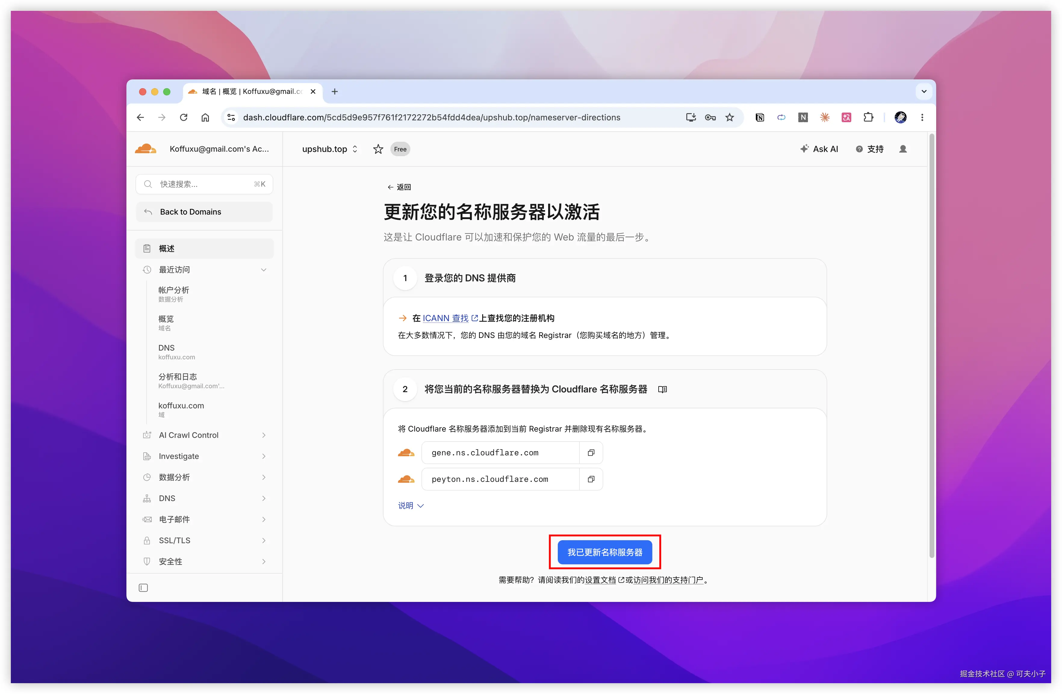Close the Cloudflare browser tab

[x=313, y=91]
